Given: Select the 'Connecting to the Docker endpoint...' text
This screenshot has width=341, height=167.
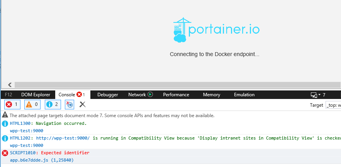Looking at the screenshot, I should (x=214, y=54).
